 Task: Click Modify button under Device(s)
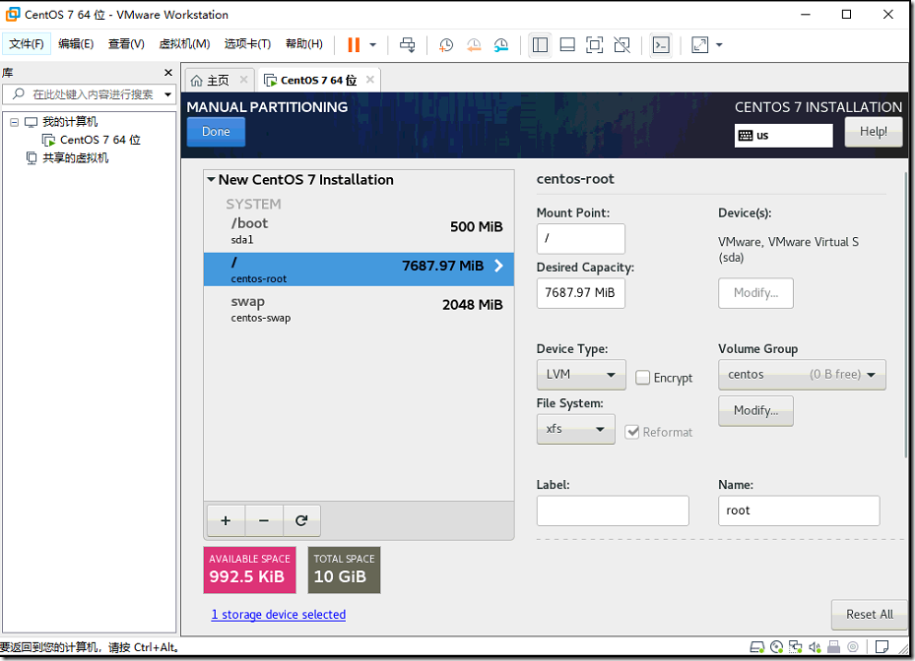click(x=755, y=293)
